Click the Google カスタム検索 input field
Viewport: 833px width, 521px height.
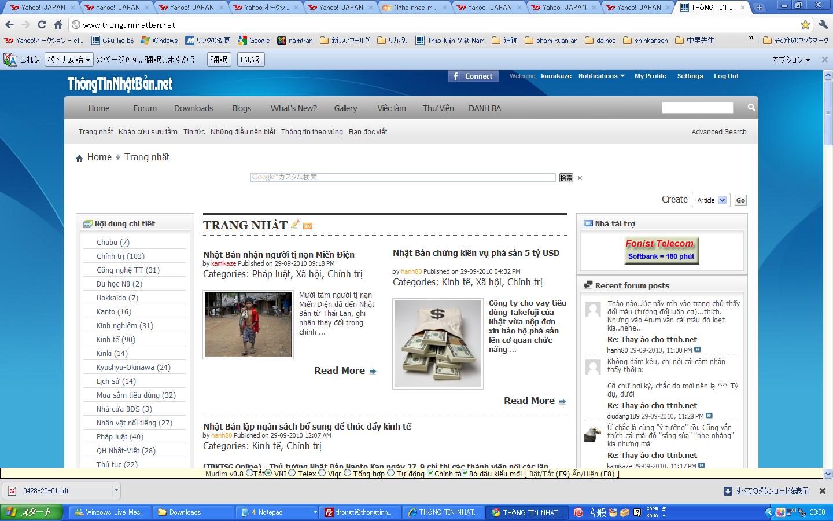(x=403, y=177)
